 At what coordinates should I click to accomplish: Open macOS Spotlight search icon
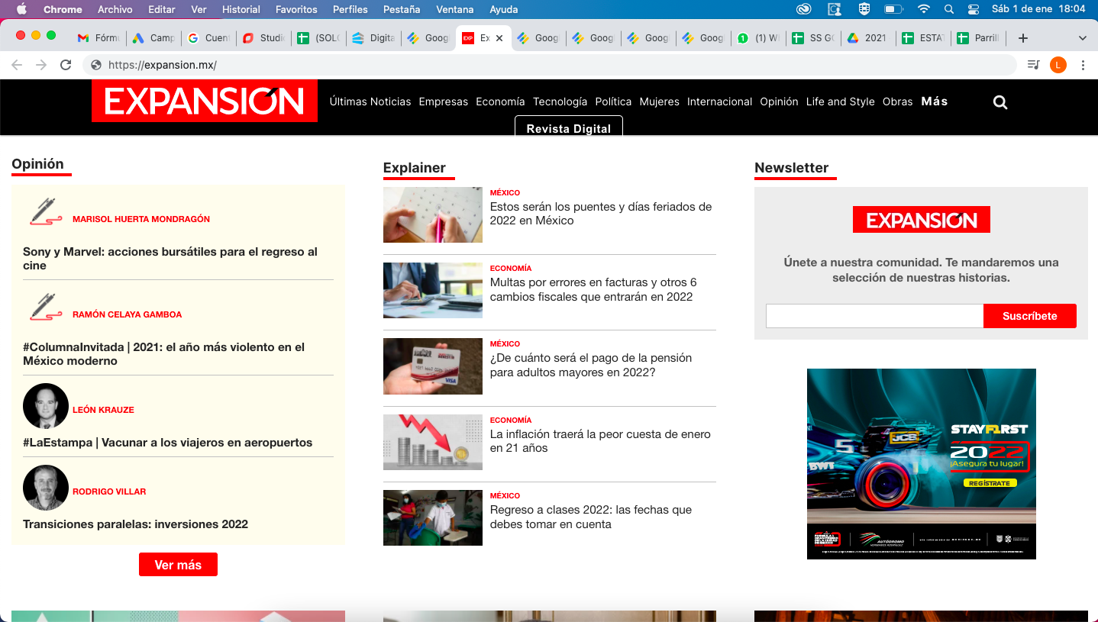pyautogui.click(x=949, y=9)
